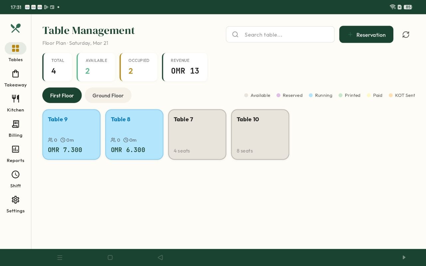426x266 pixels.
Task: Select the First Floor tab
Action: tap(62, 95)
